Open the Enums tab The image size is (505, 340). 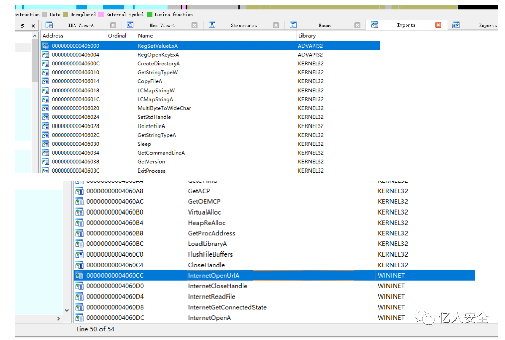click(325, 25)
